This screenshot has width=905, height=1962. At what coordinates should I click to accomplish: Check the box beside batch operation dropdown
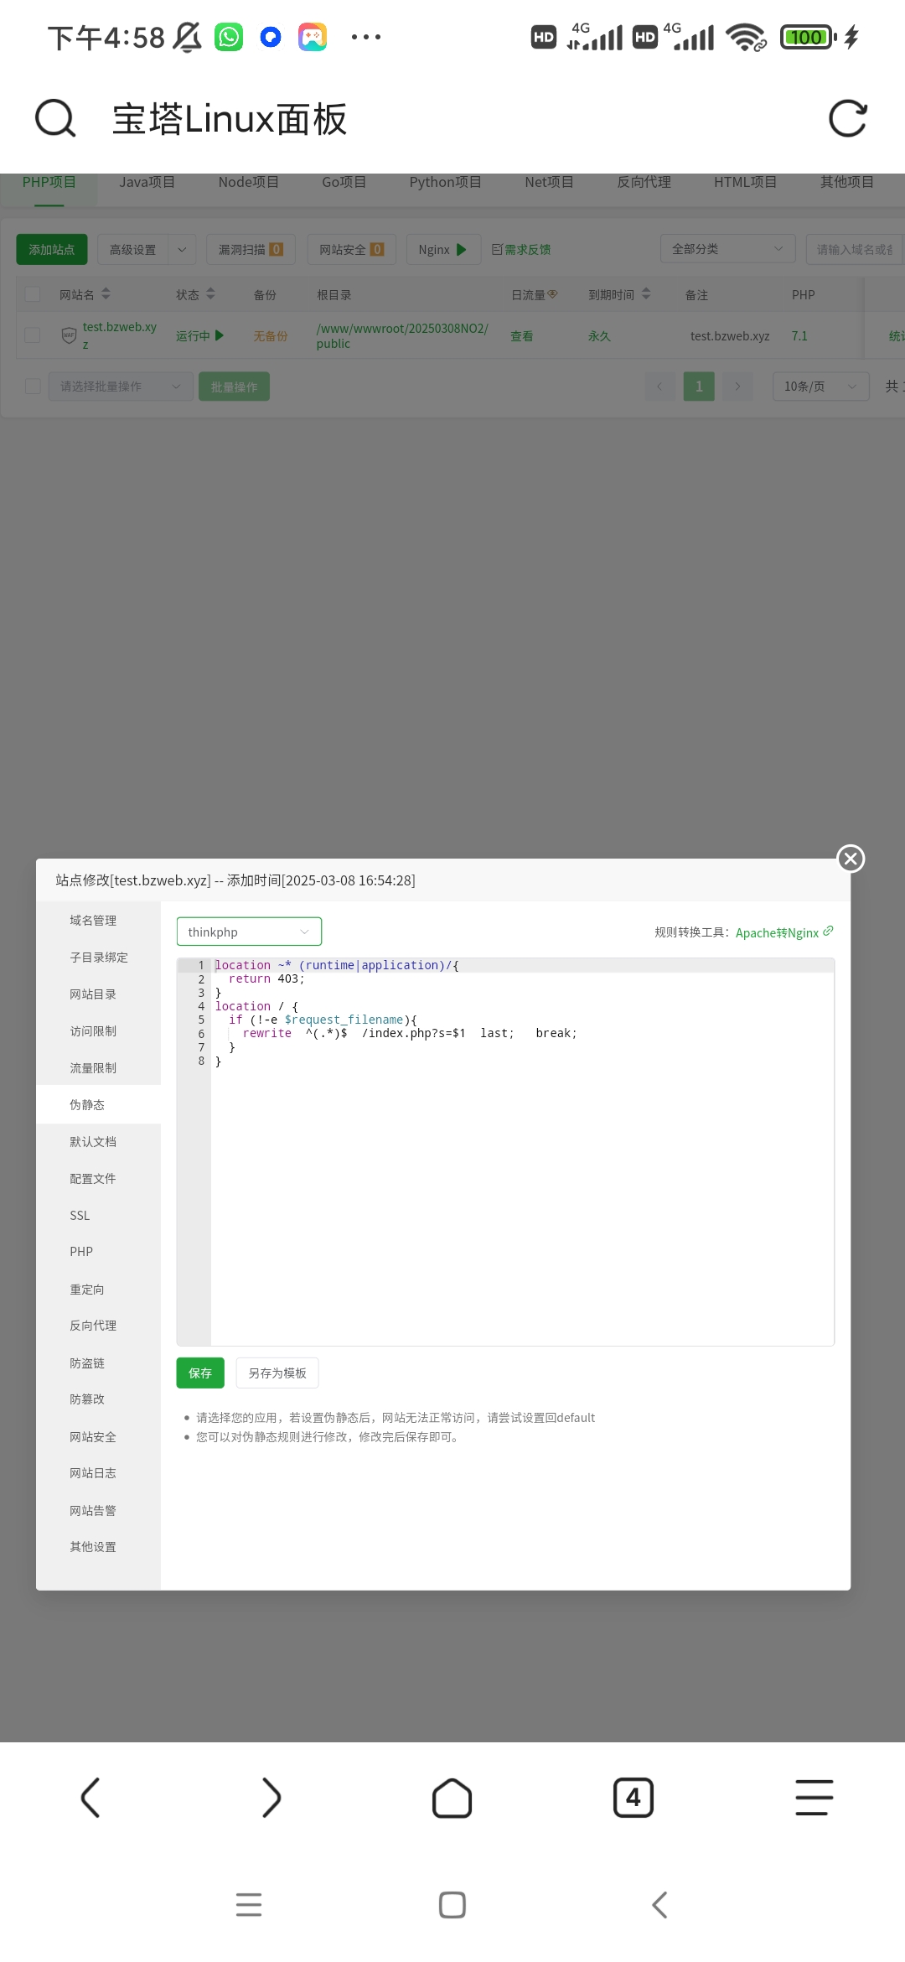[33, 387]
